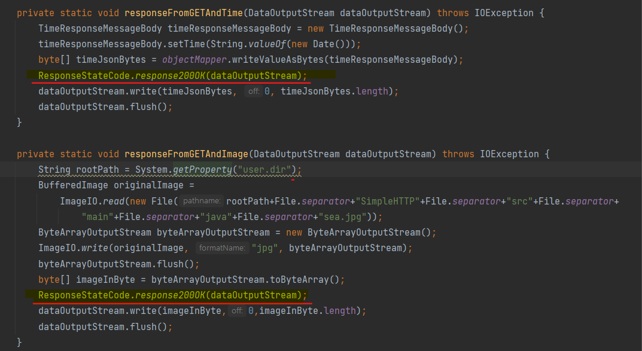642x351 pixels.
Task: Place cursor on setTime method call
Action: click(x=186, y=44)
